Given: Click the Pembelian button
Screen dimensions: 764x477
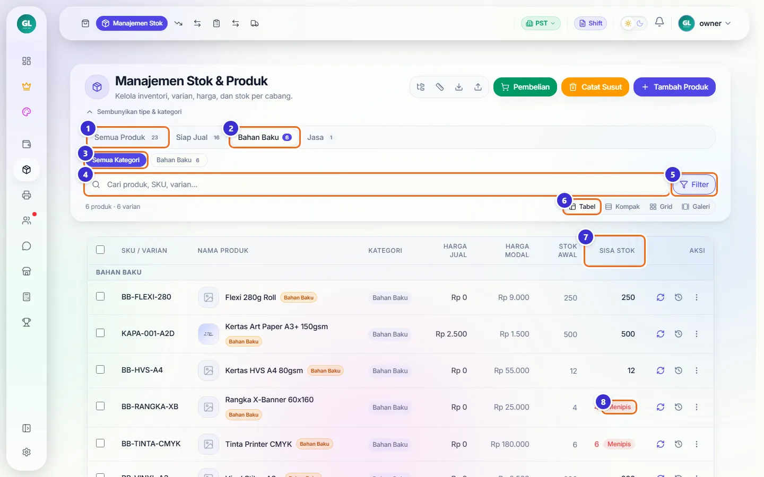Looking at the screenshot, I should click(525, 87).
